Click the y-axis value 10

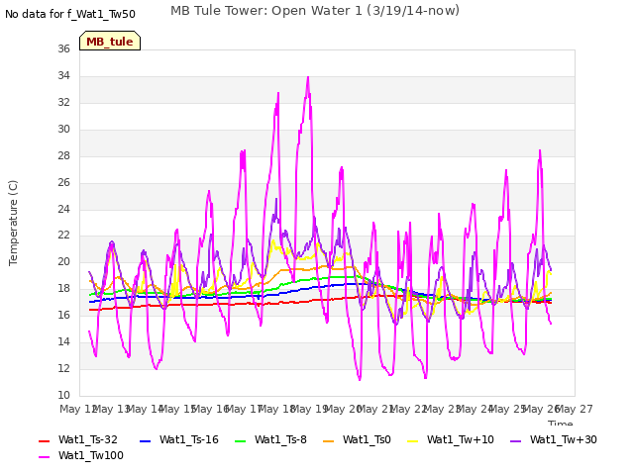[63, 396]
